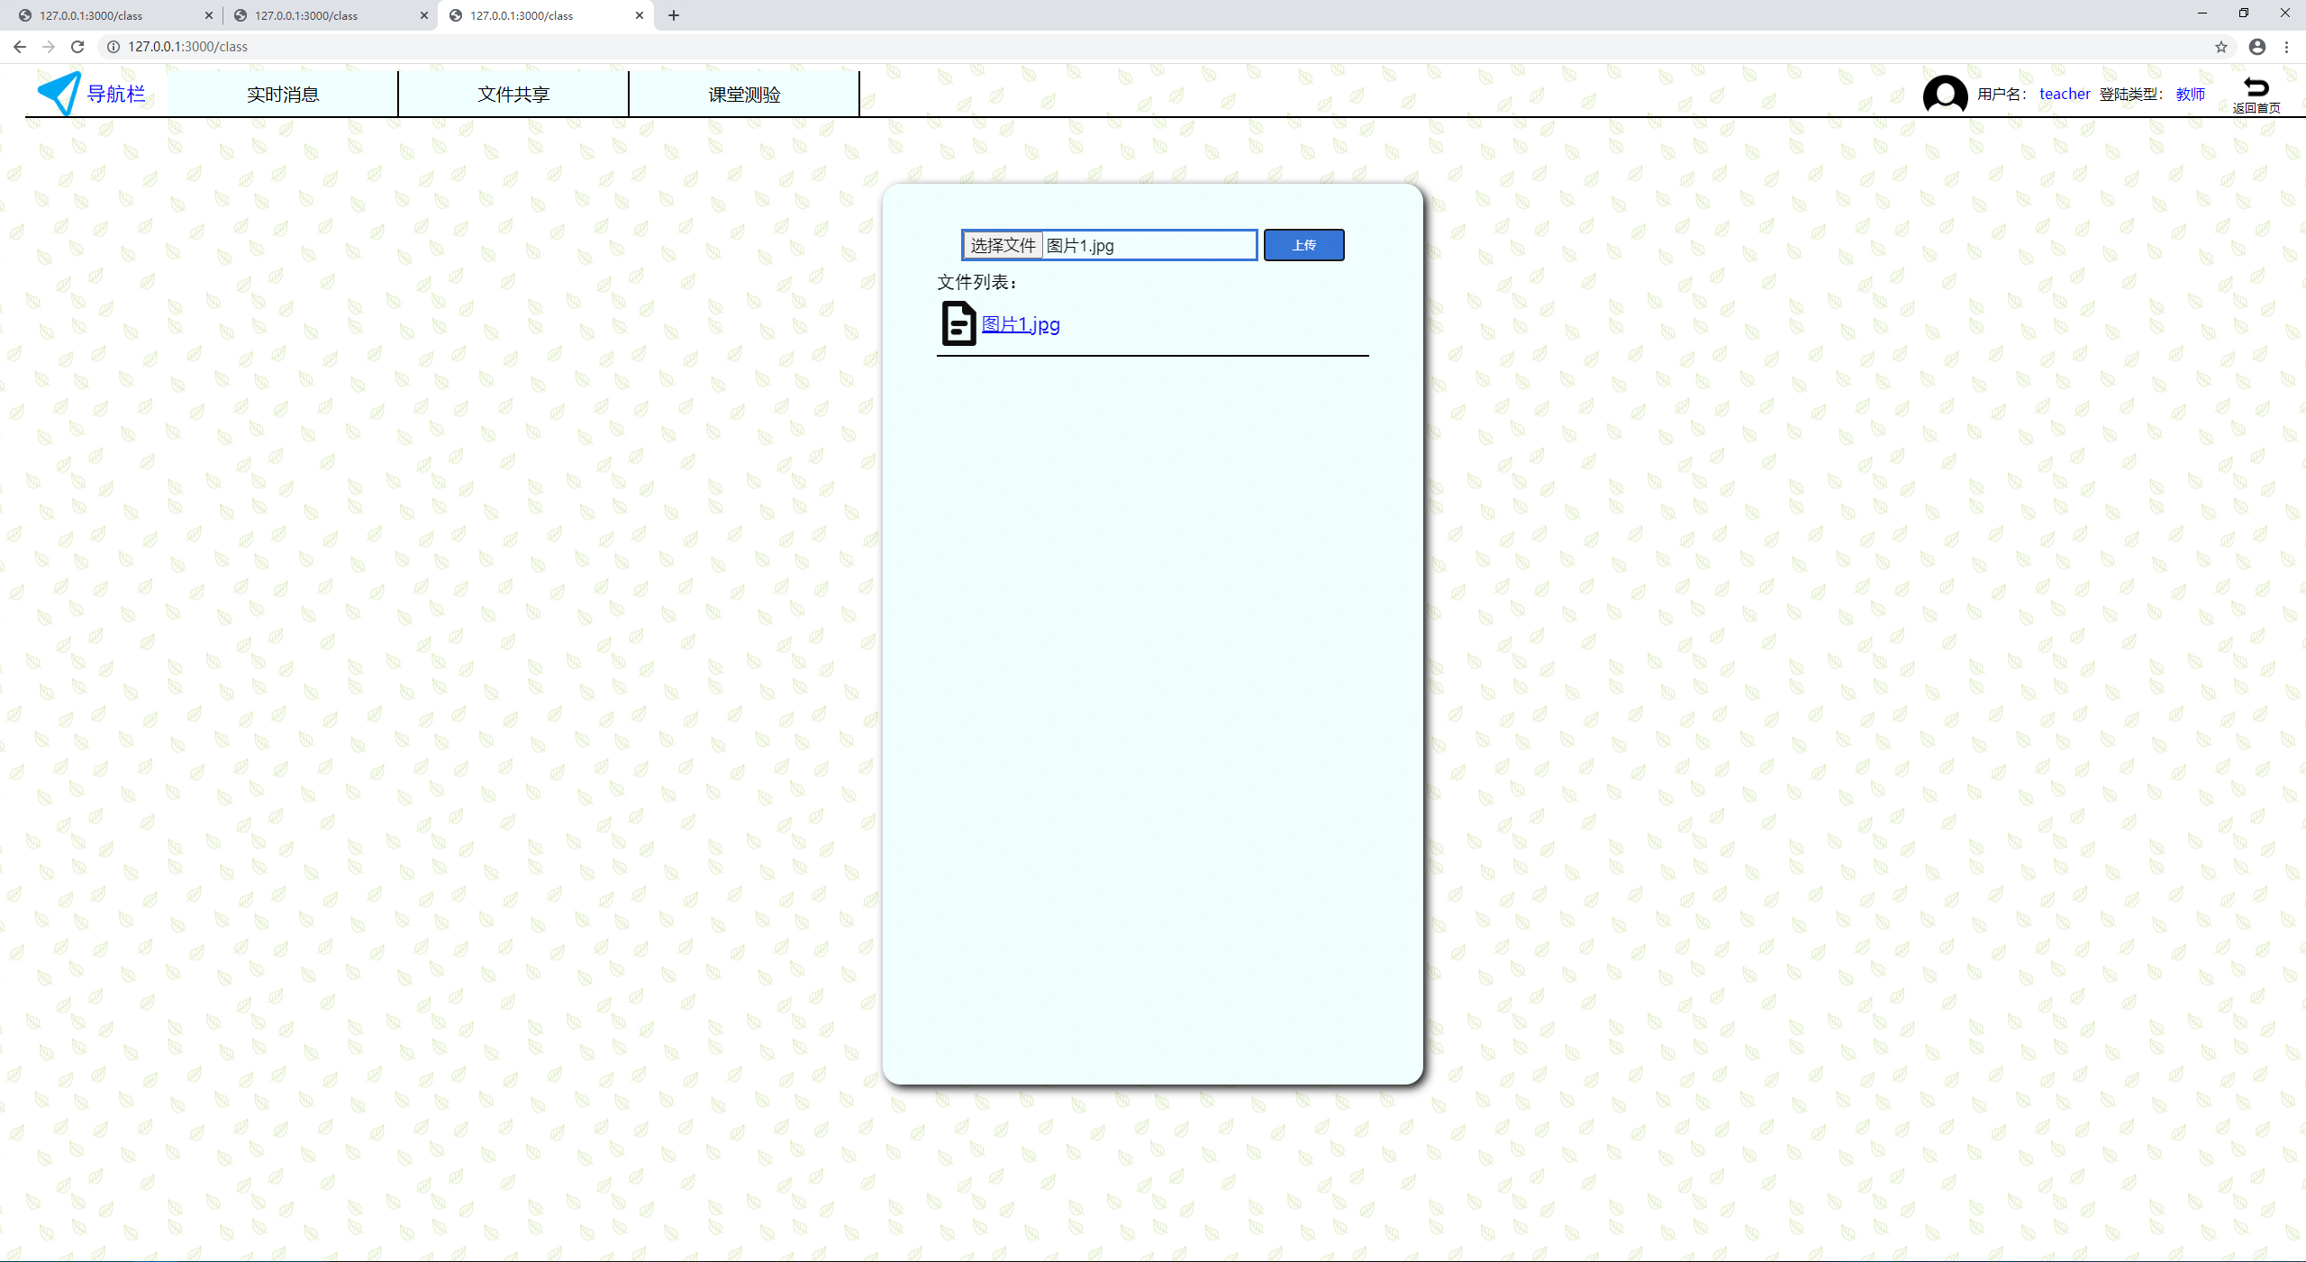The height and width of the screenshot is (1262, 2306).
Task: Click the document icon beside 图片1.jpg
Action: coord(958,323)
